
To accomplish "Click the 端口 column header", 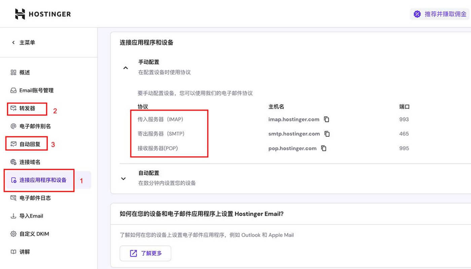I will 404,107.
